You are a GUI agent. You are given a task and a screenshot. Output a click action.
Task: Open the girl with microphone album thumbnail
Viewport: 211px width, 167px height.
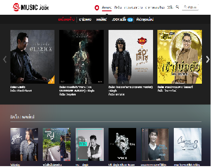(24, 144)
